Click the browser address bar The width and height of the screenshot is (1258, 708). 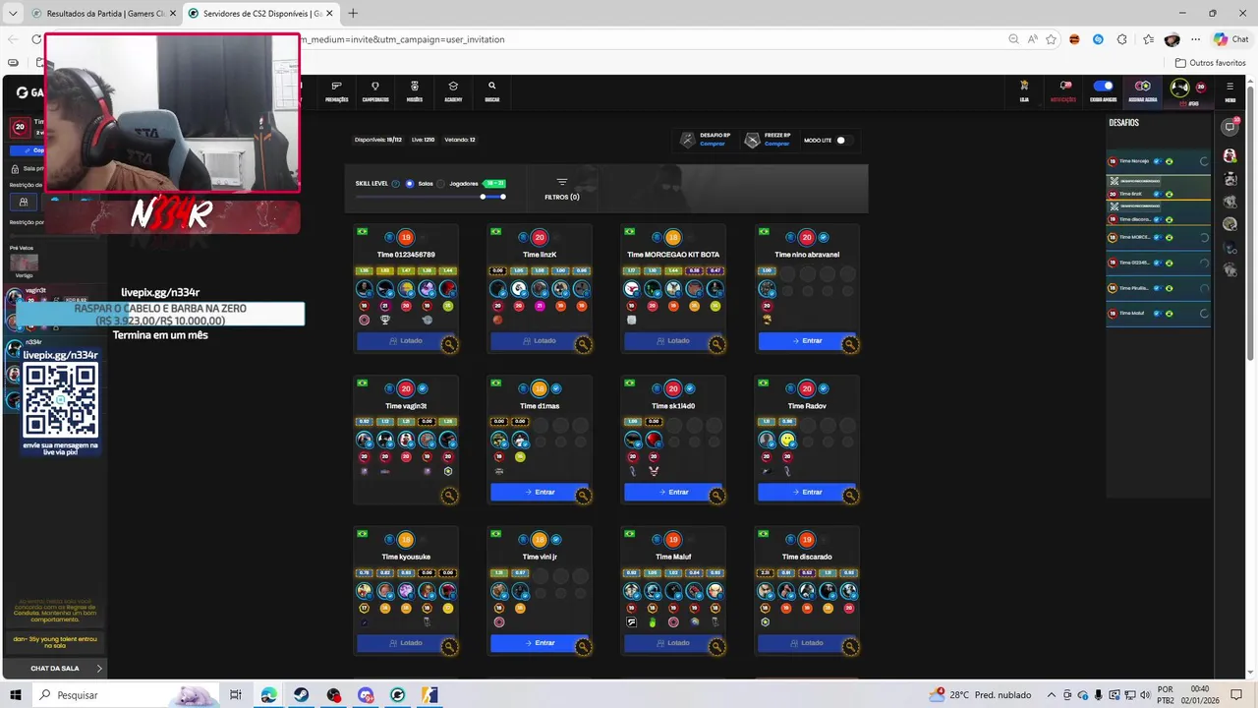(x=649, y=39)
